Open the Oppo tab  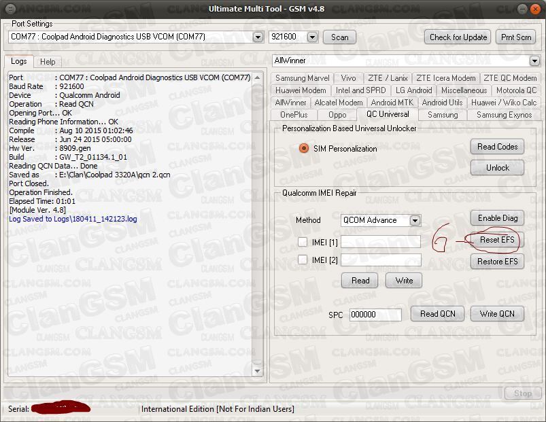pyautogui.click(x=337, y=115)
